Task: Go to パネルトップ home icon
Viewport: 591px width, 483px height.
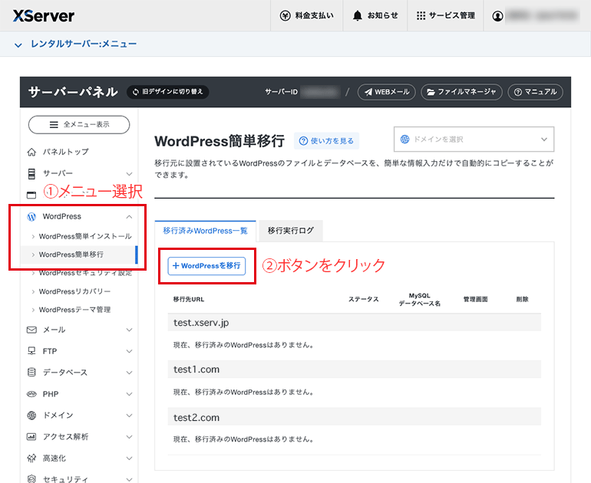Action: (31, 152)
